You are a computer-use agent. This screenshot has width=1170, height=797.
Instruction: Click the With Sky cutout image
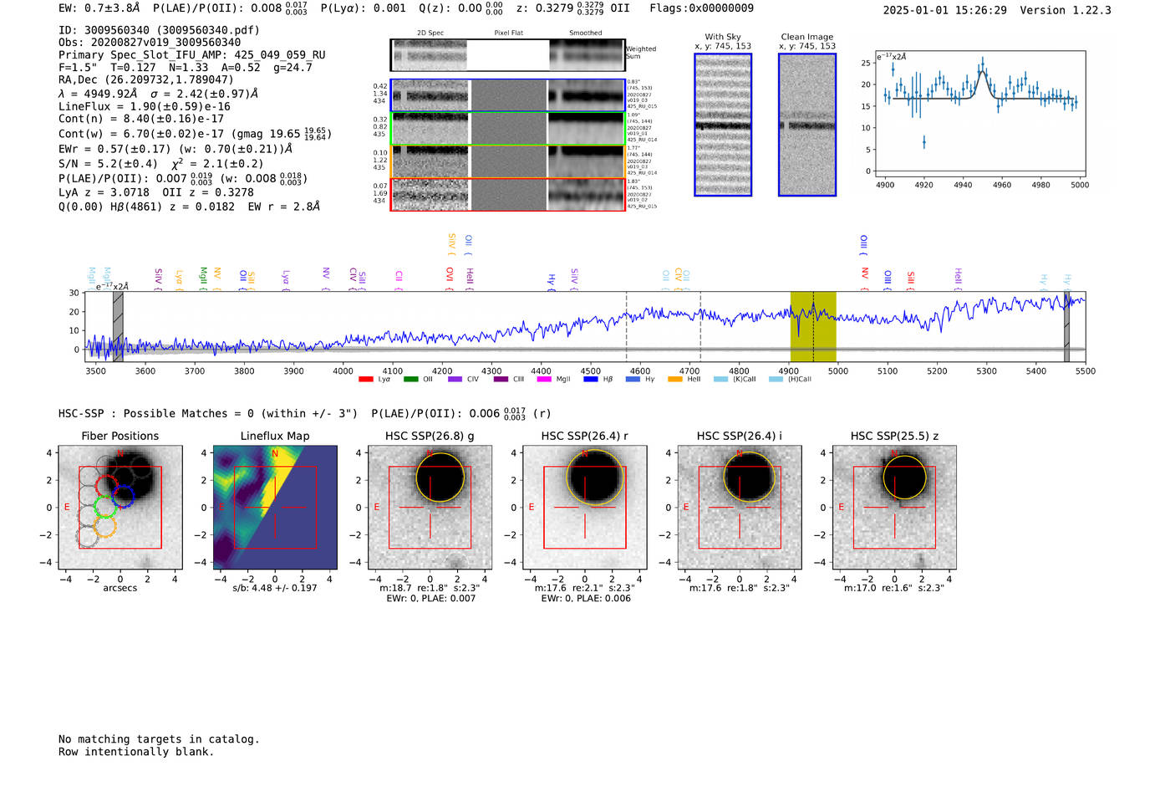[723, 125]
